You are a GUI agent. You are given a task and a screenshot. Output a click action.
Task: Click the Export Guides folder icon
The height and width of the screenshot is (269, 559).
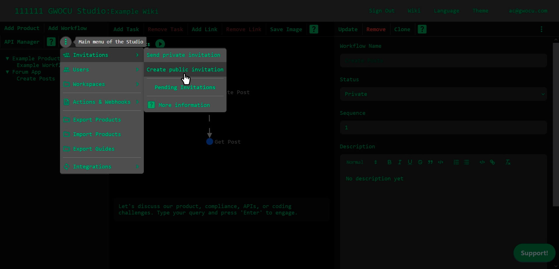(x=67, y=149)
